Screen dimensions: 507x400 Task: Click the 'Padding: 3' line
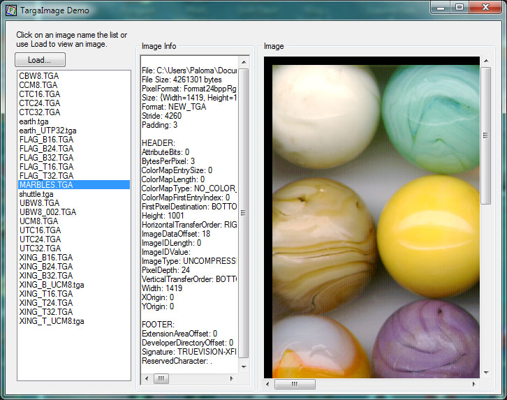[x=160, y=125]
